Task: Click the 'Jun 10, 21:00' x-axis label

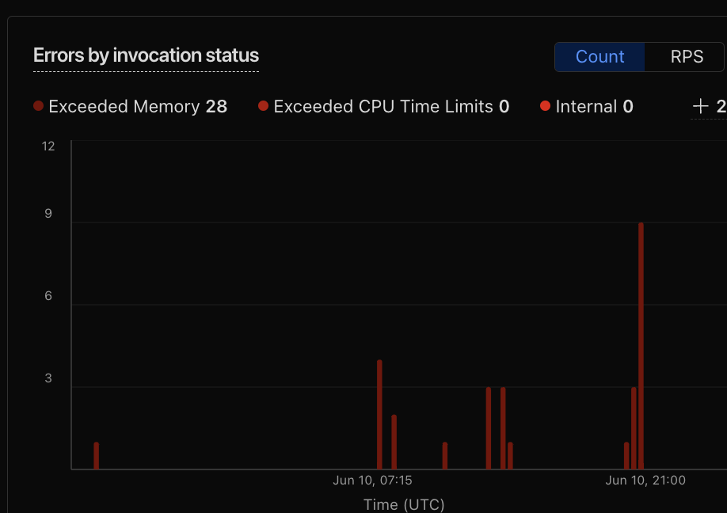Action: pyautogui.click(x=645, y=481)
